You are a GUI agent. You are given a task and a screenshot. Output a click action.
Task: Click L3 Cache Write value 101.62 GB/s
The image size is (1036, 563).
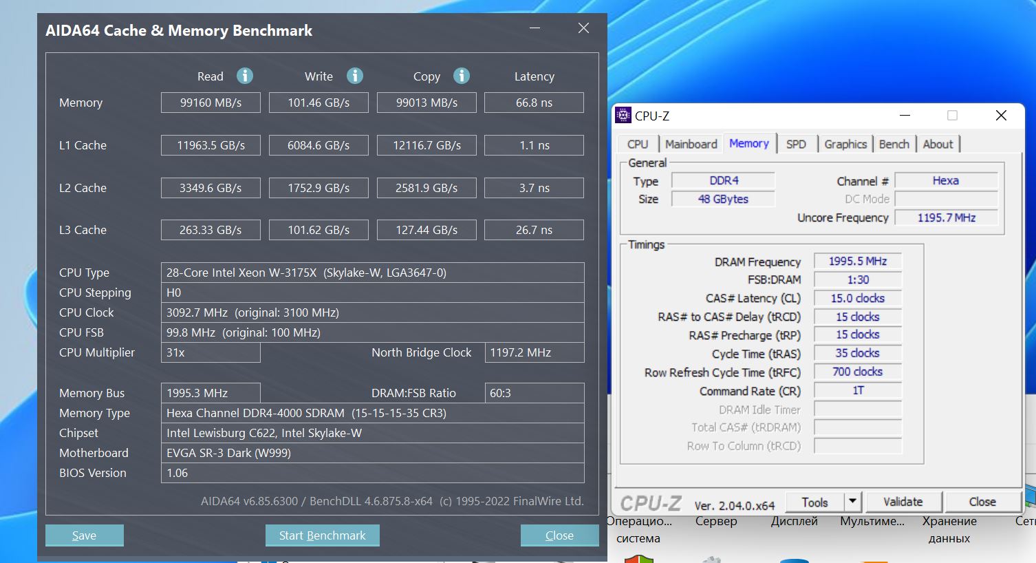click(319, 230)
